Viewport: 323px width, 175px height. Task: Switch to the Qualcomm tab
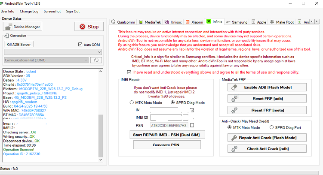click(x=123, y=22)
